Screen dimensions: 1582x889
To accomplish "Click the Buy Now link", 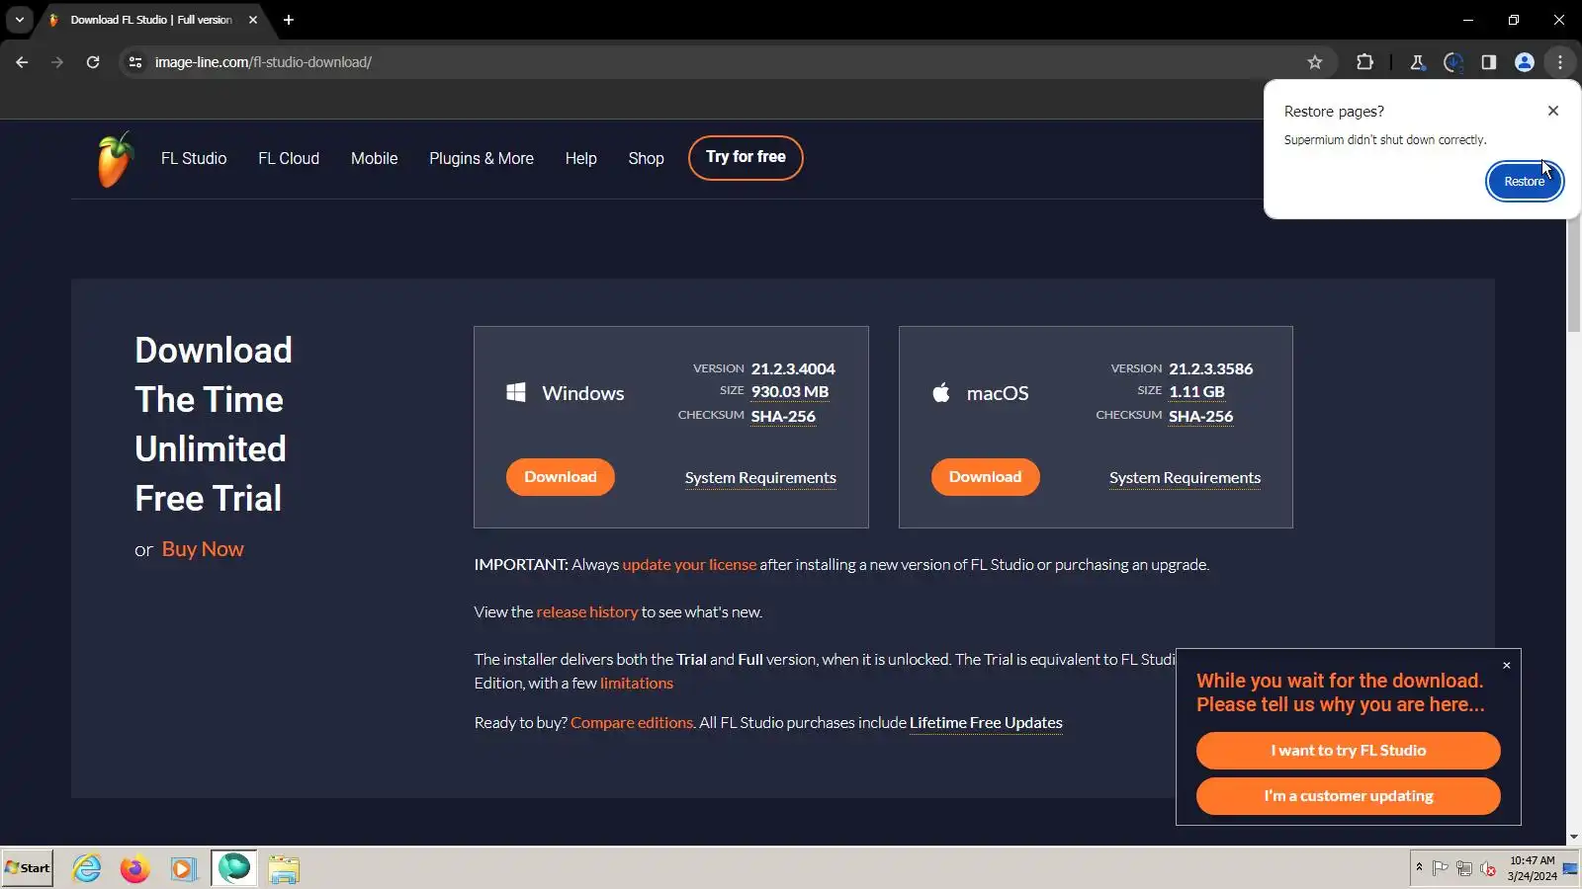I will (203, 549).
